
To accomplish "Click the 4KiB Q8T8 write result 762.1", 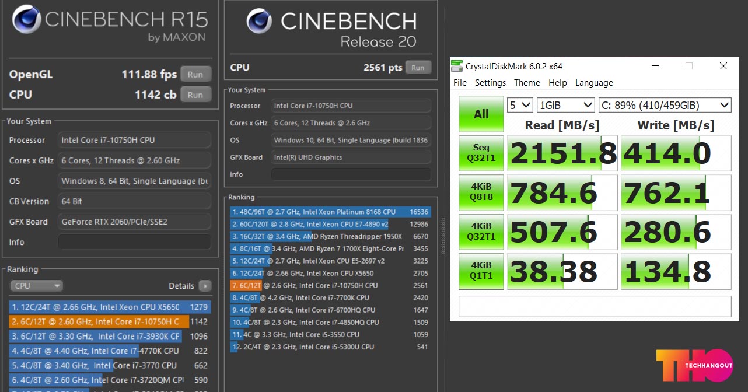I will point(676,192).
